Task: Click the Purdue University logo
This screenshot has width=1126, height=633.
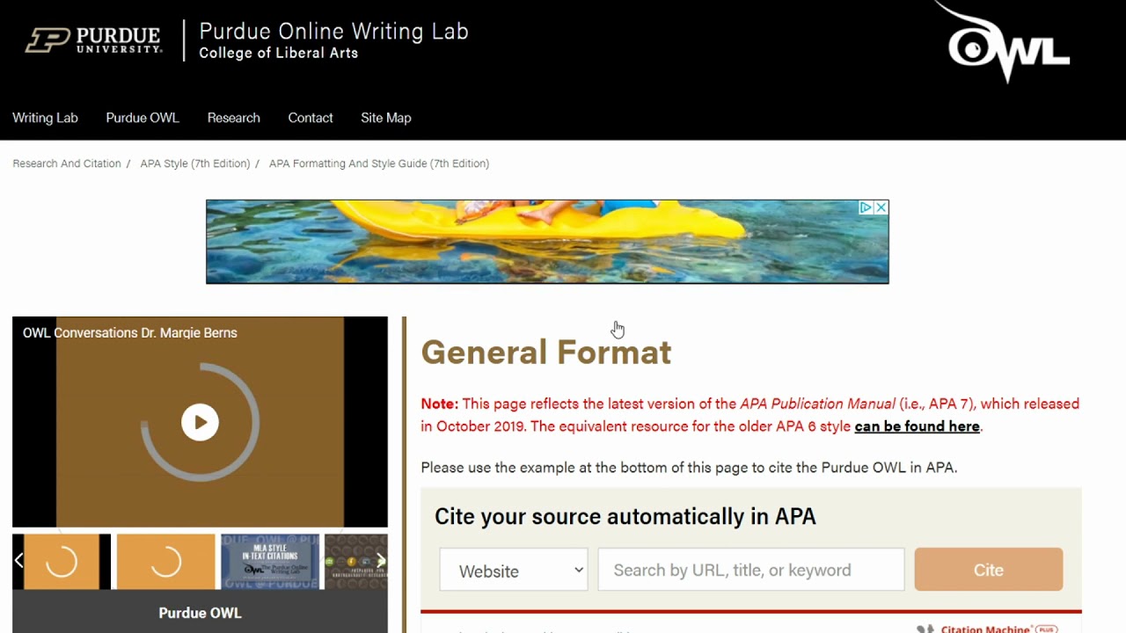Action: pos(94,40)
